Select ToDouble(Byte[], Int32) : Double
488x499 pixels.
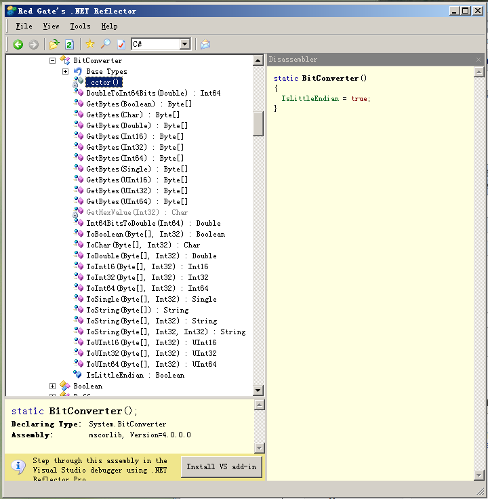(151, 256)
